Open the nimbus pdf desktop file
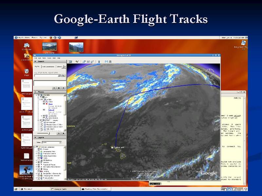The height and width of the screenshot is (196, 262). click(x=27, y=86)
